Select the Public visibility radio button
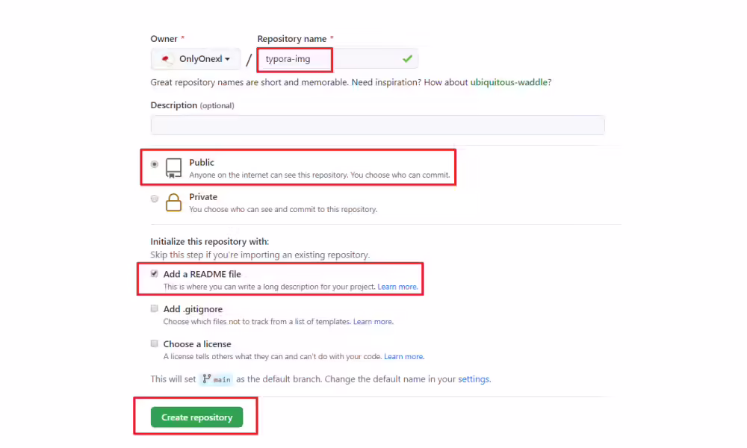747x448 pixels. coord(155,164)
